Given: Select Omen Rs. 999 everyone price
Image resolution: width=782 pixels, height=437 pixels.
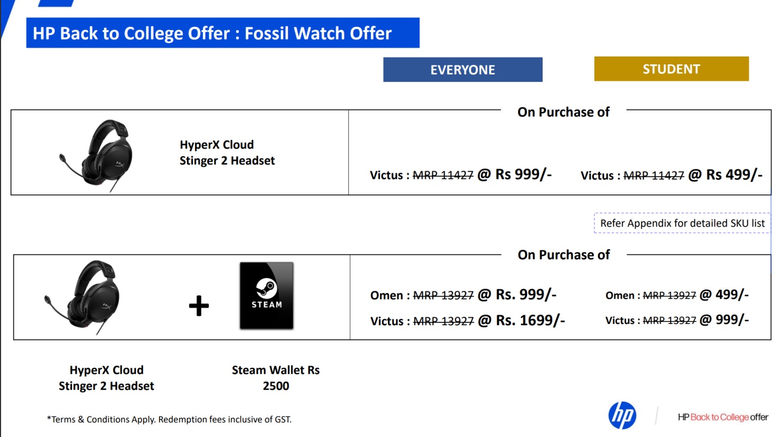Looking at the screenshot, I should [463, 294].
